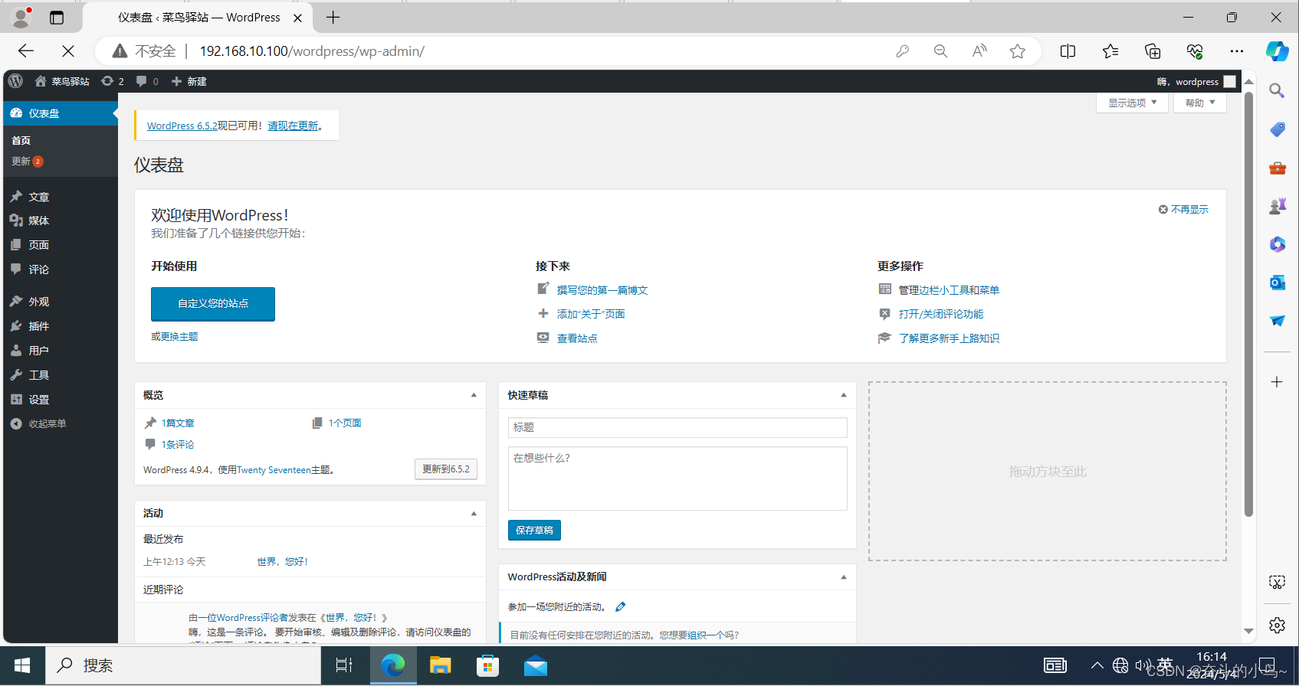1299x686 pixels.
Task: Visit site 菜鸟驿站 from admin bar
Action: coord(62,81)
